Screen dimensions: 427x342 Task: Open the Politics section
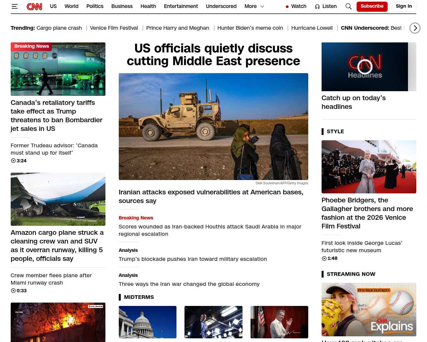click(95, 6)
